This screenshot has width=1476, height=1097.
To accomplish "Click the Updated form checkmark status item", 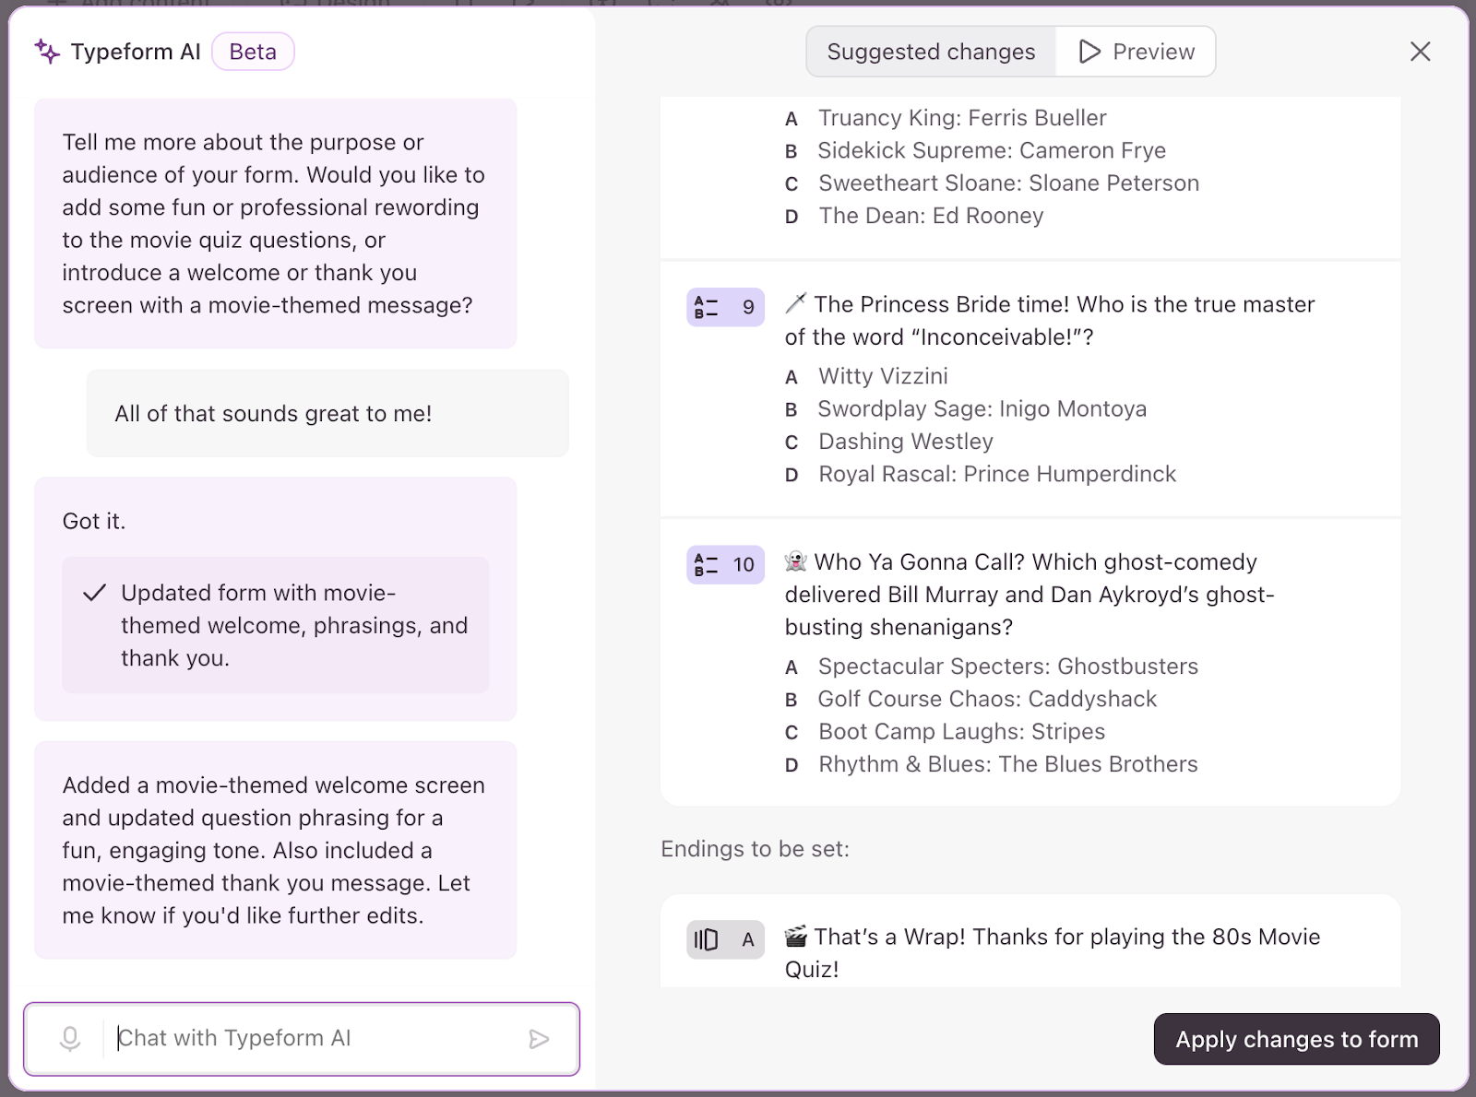I will [275, 625].
